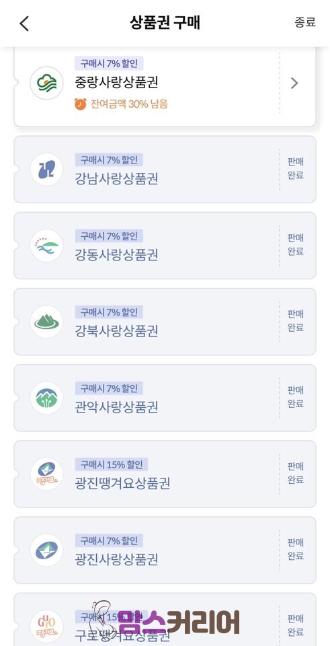
Task: Click the 강동사랑상품권 logo icon
Action: coord(46,246)
